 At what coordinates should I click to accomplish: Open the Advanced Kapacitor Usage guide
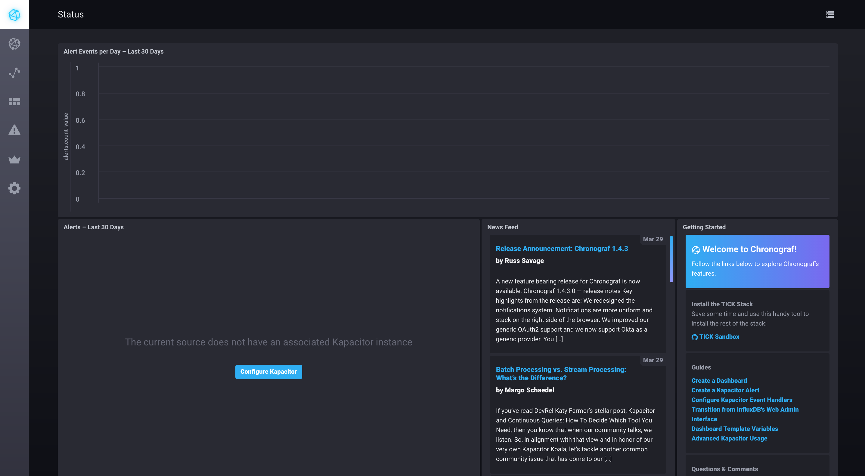pos(729,438)
